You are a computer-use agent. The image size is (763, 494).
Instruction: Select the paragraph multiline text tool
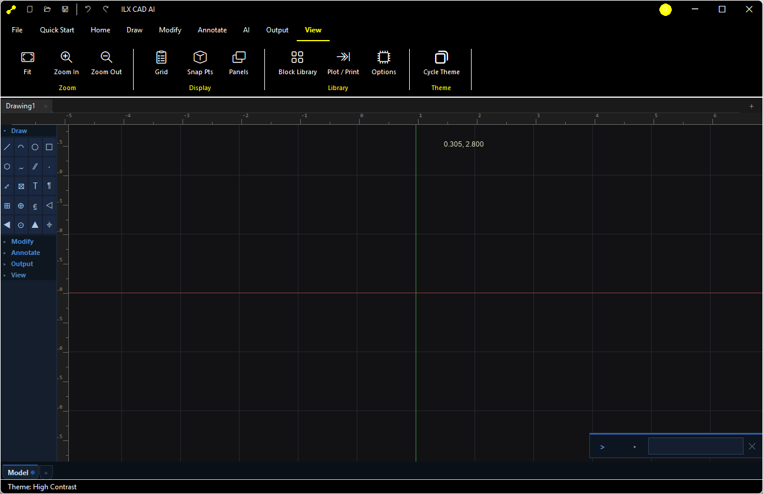tap(49, 186)
